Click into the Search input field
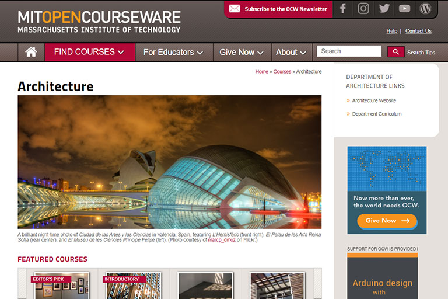 349,51
